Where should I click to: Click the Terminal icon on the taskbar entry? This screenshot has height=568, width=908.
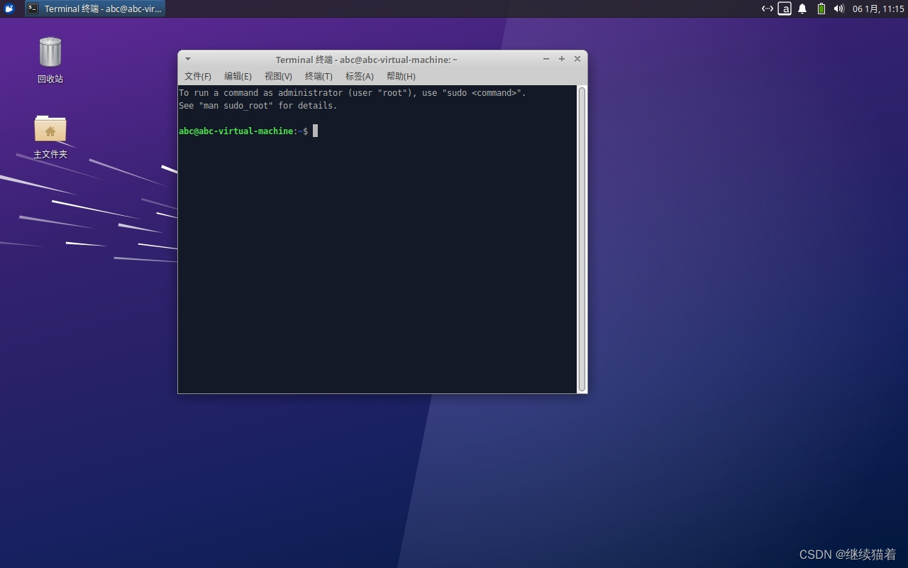click(33, 9)
